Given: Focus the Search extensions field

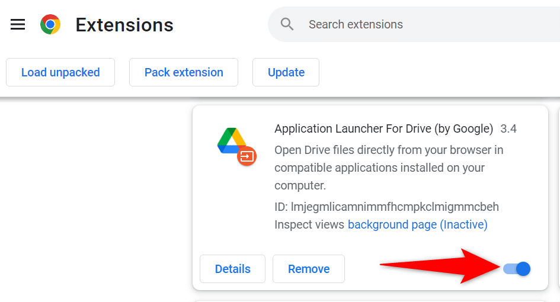Looking at the screenshot, I should click(415, 24).
